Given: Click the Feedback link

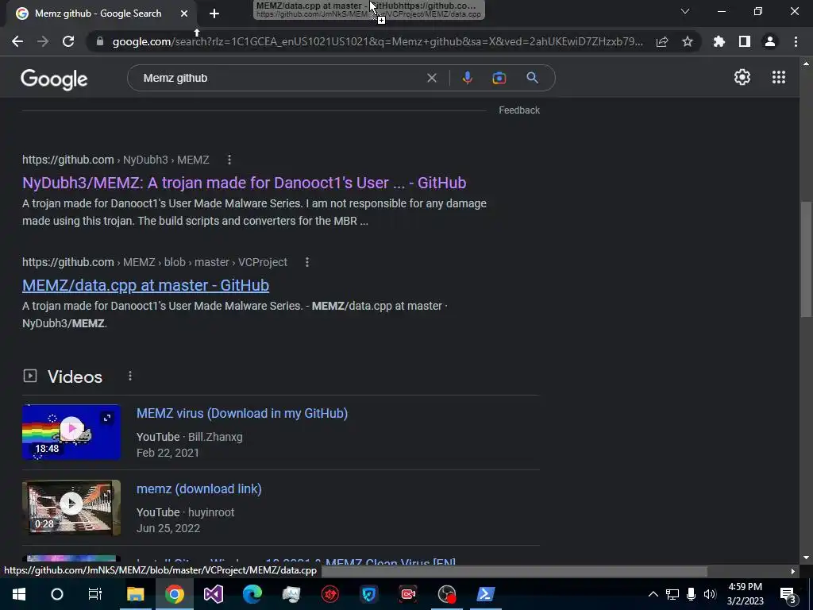Looking at the screenshot, I should 519,110.
